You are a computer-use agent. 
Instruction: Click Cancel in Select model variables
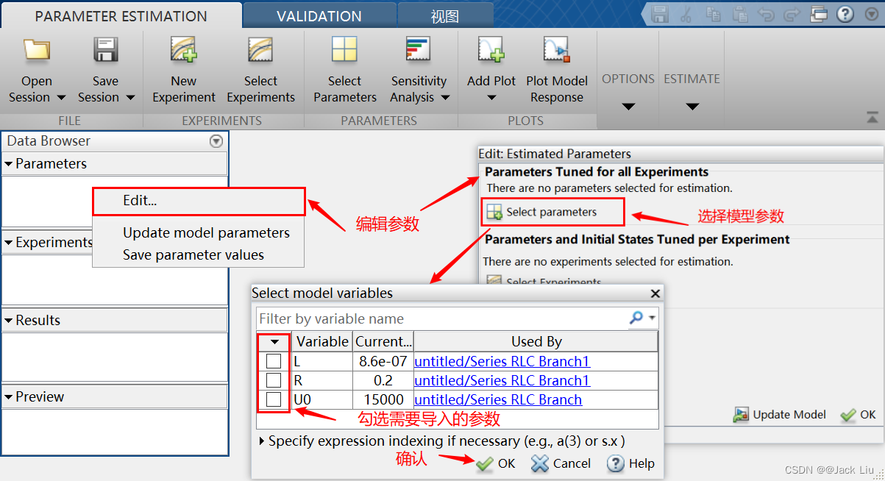(x=561, y=463)
